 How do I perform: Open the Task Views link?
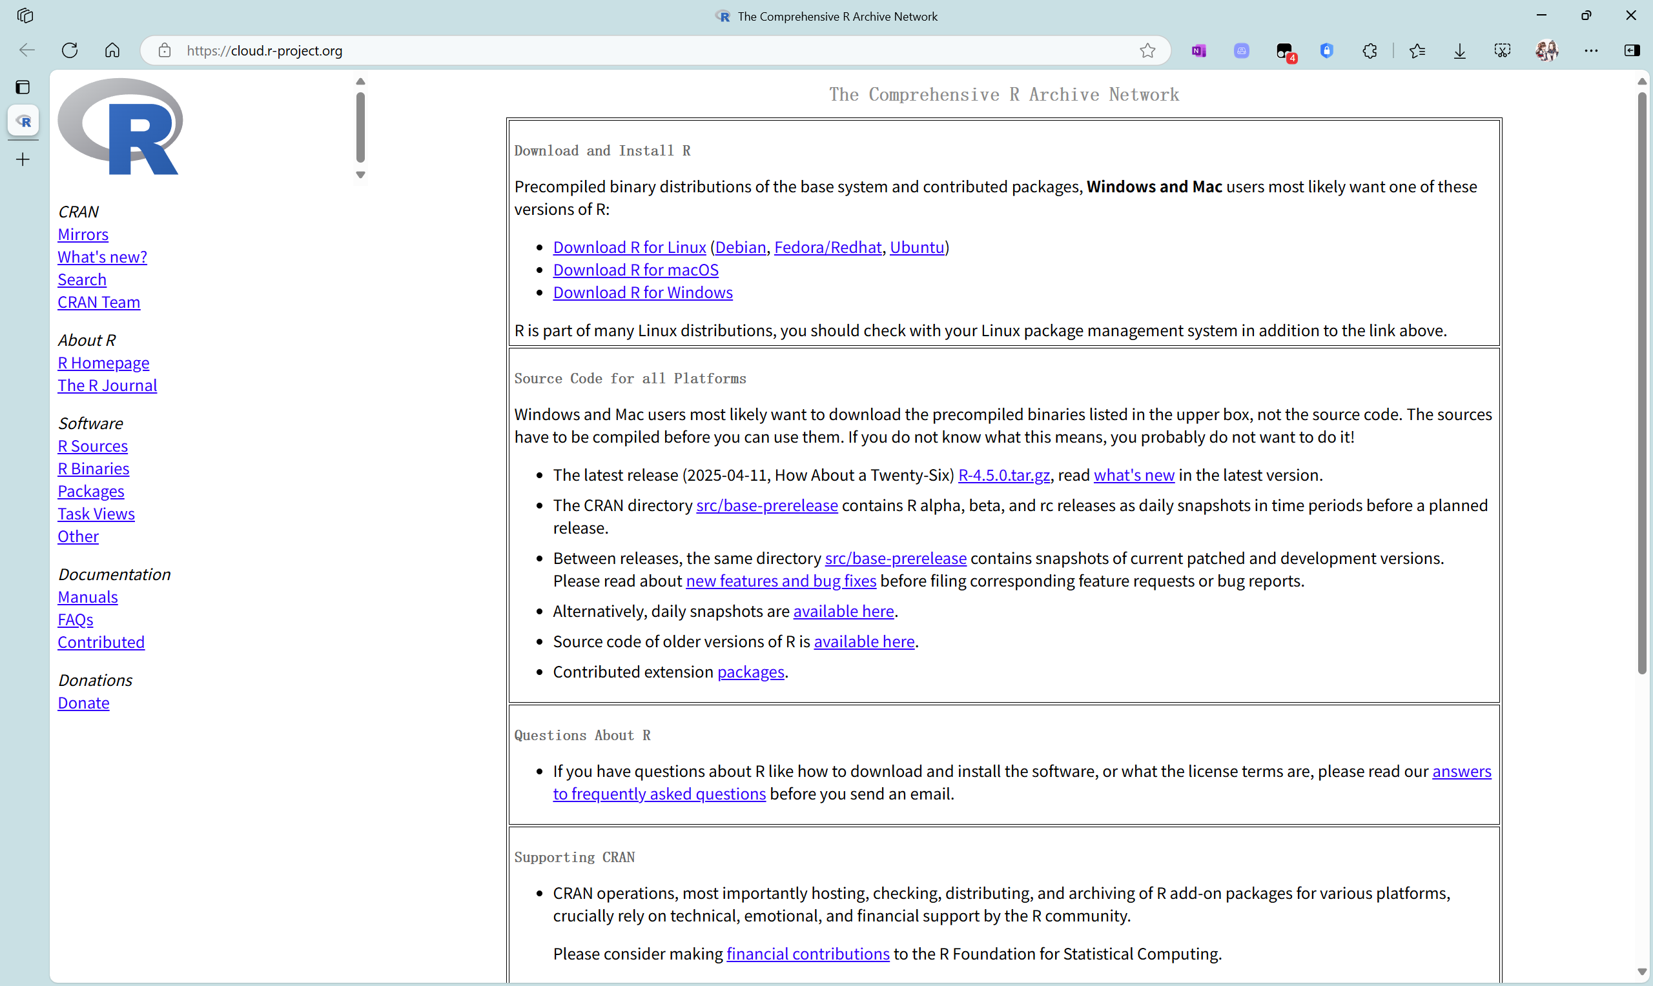(96, 514)
